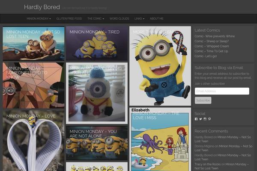257x171 pixels.
Task: Expand the Links dropdown menu
Action: point(139,19)
